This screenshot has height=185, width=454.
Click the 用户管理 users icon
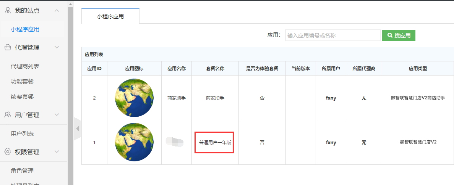pos(8,115)
